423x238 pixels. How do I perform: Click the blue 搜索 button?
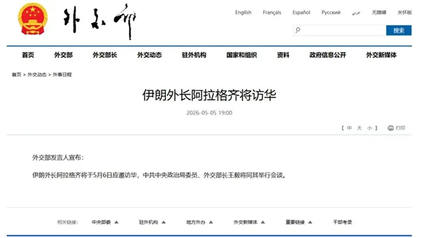[x=399, y=30]
